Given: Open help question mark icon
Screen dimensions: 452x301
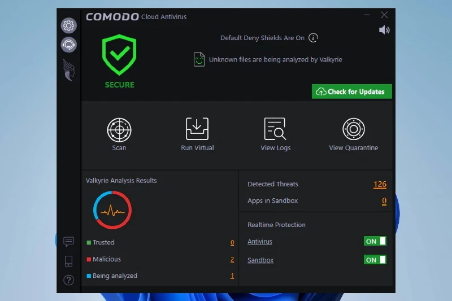Looking at the screenshot, I should (x=68, y=280).
